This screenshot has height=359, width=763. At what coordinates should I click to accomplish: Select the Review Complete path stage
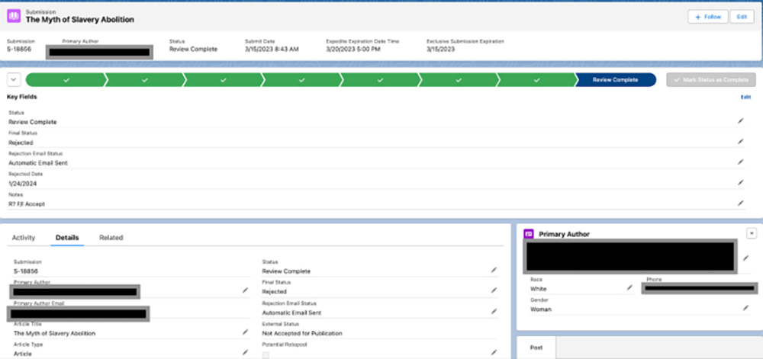(x=615, y=79)
